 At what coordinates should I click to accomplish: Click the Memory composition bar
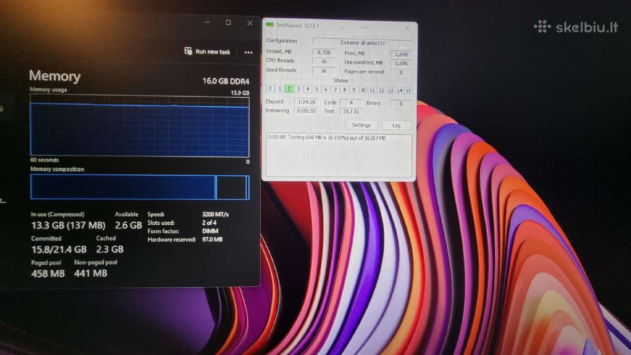pyautogui.click(x=139, y=187)
